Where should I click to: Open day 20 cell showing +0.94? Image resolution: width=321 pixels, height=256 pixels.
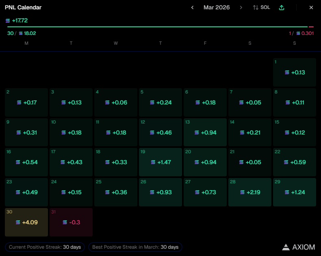[205, 162]
